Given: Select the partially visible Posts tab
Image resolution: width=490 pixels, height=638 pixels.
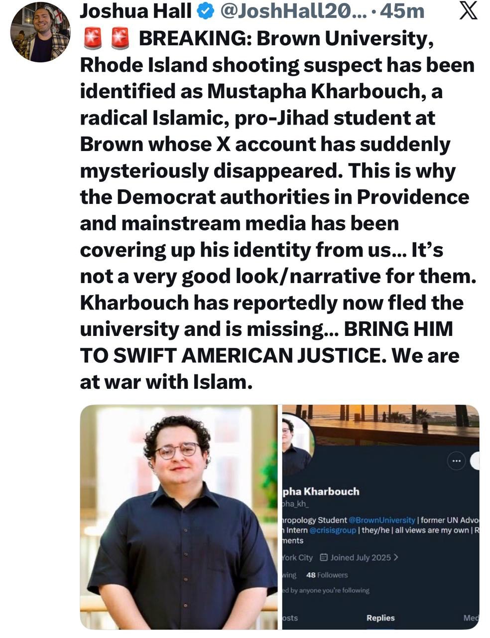Looking at the screenshot, I should 290,618.
